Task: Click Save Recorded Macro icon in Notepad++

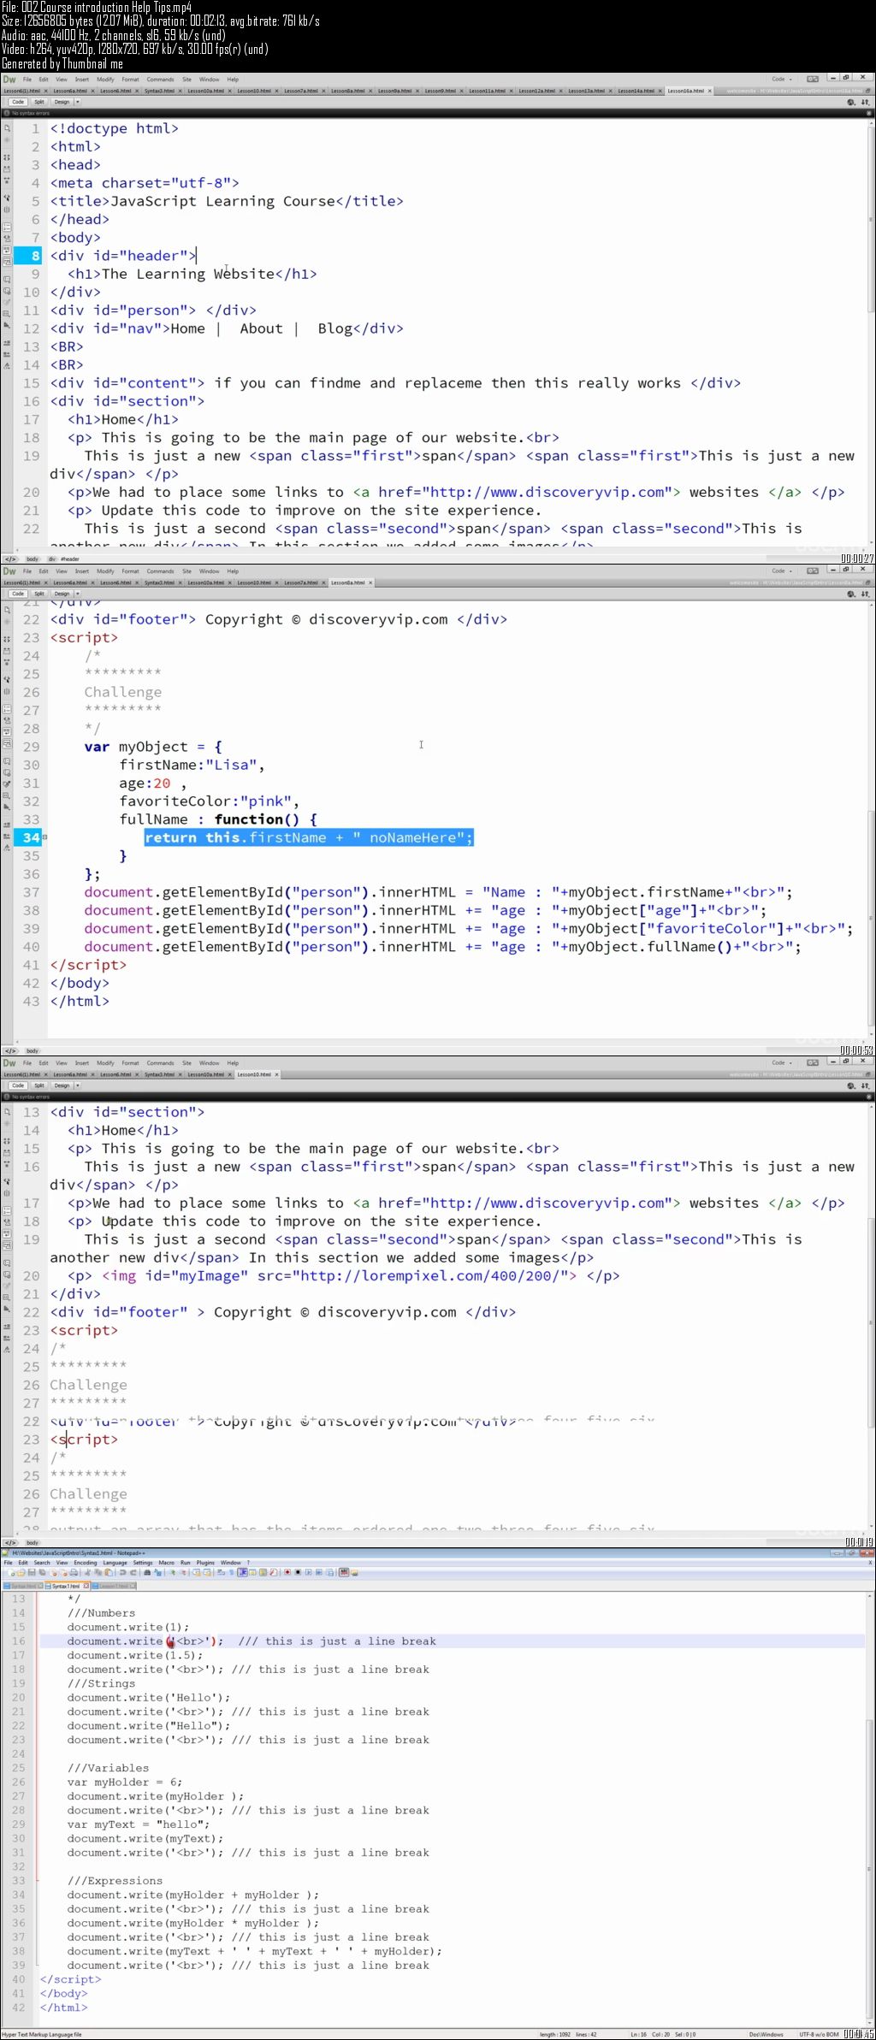Action: point(329,1572)
